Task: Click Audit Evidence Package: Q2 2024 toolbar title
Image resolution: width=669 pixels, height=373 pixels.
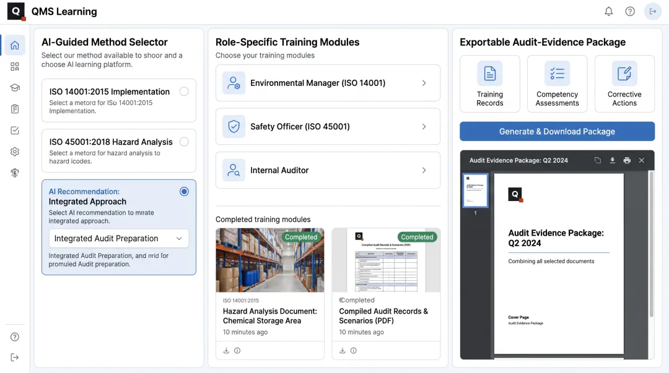Action: point(518,160)
